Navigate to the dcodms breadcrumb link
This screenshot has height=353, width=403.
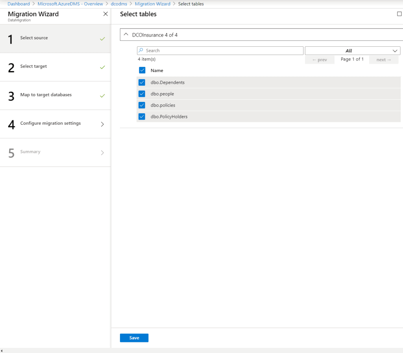(119, 4)
